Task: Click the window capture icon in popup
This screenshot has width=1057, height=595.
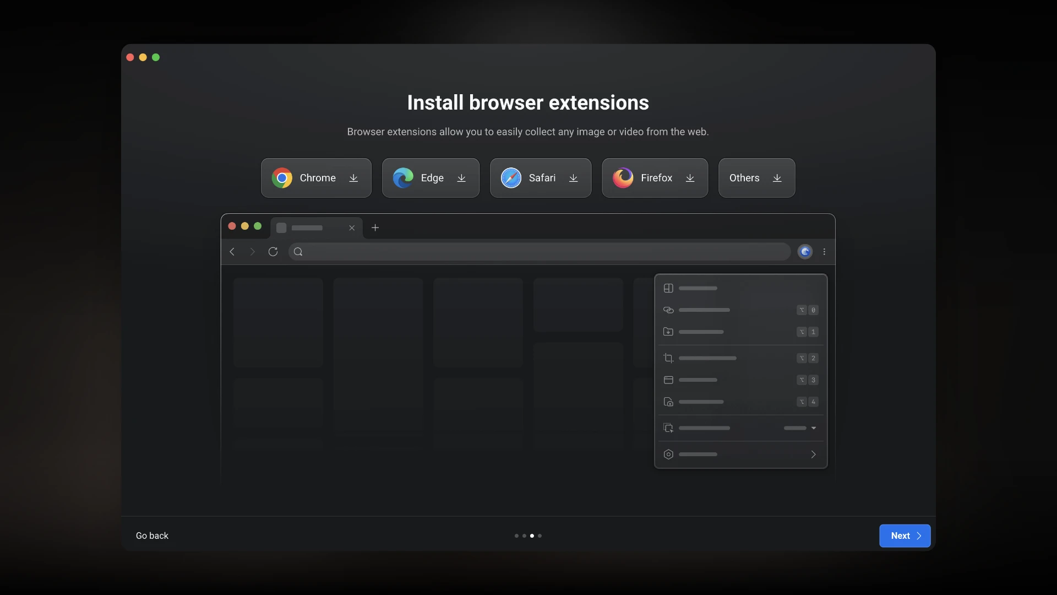Action: (x=668, y=380)
